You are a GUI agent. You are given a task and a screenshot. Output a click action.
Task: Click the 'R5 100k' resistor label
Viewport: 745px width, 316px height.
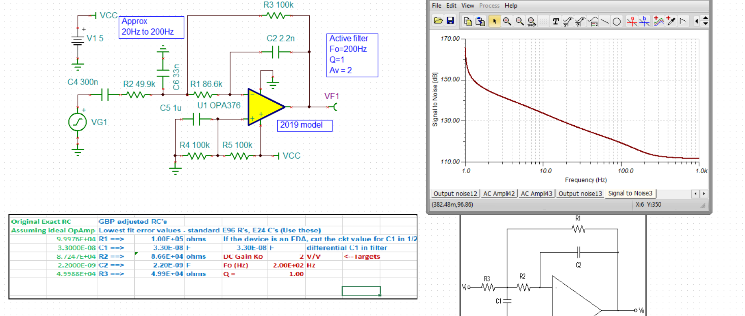(237, 145)
